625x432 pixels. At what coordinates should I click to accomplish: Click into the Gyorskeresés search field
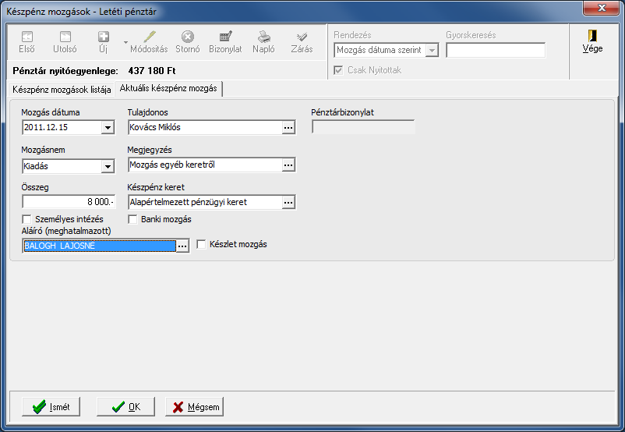tap(496, 50)
